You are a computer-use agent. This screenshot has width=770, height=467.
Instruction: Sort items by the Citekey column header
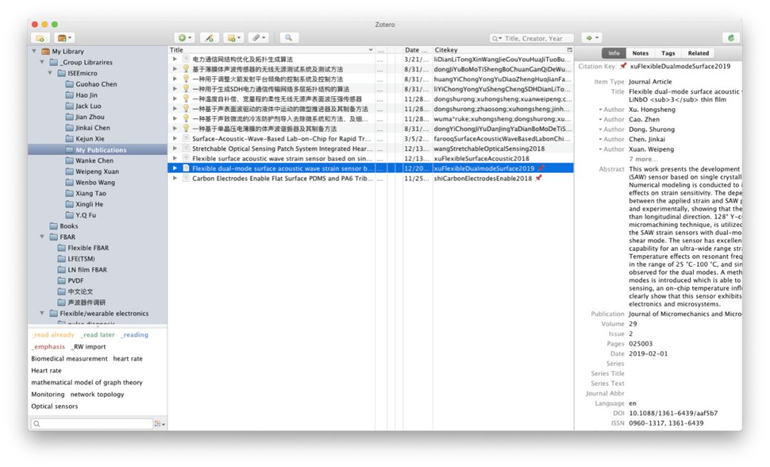coord(499,50)
